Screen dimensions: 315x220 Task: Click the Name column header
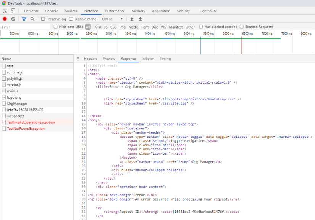coord(37,59)
